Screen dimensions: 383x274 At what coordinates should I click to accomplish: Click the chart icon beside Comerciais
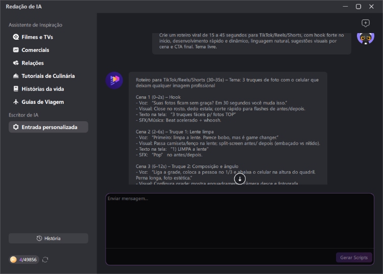click(16, 50)
